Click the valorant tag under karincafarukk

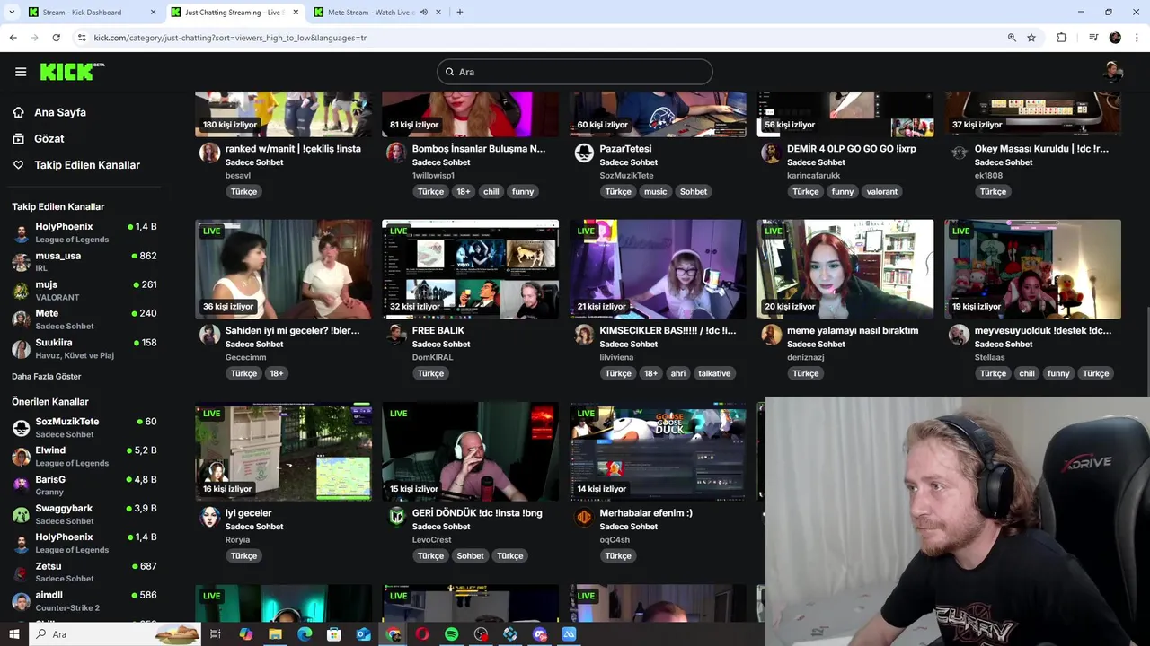pyautogui.click(x=881, y=191)
